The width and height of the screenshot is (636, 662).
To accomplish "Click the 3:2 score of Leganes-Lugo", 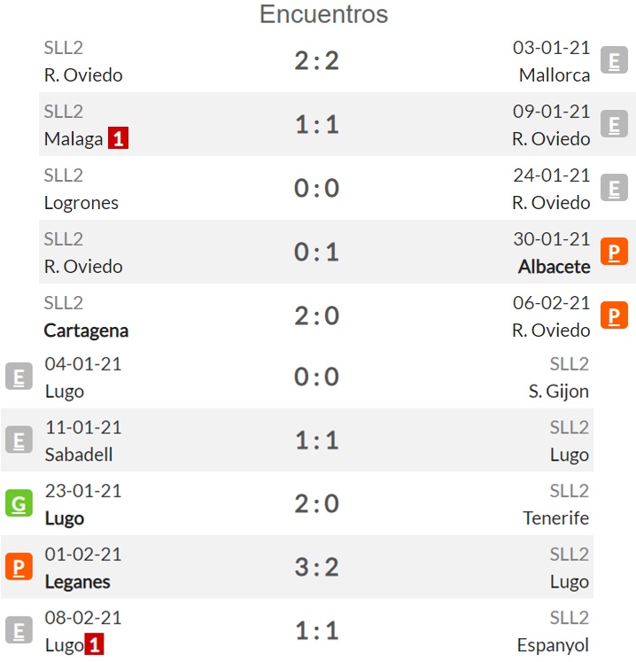I will click(x=317, y=566).
